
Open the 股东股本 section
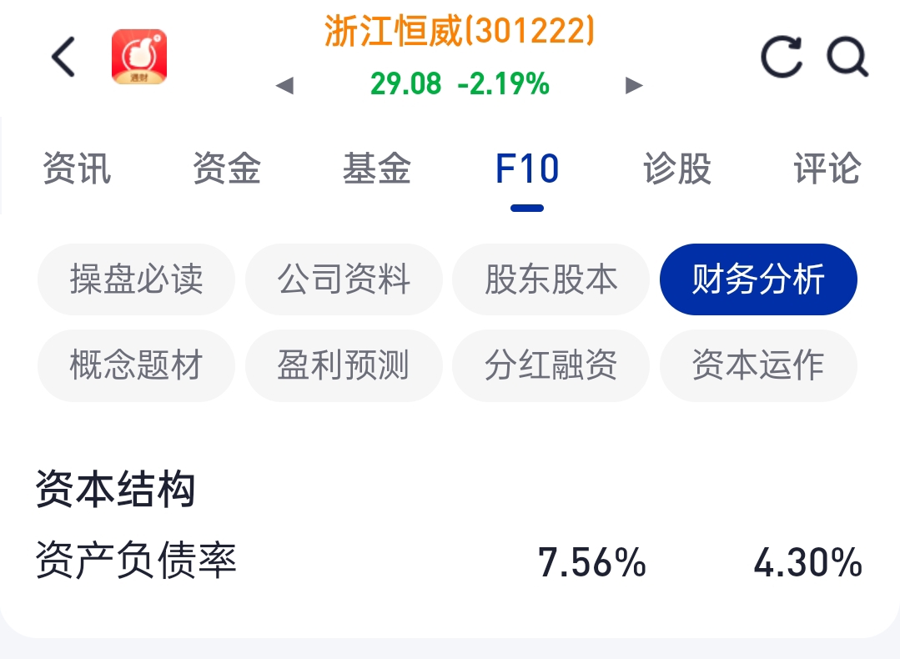click(x=551, y=279)
